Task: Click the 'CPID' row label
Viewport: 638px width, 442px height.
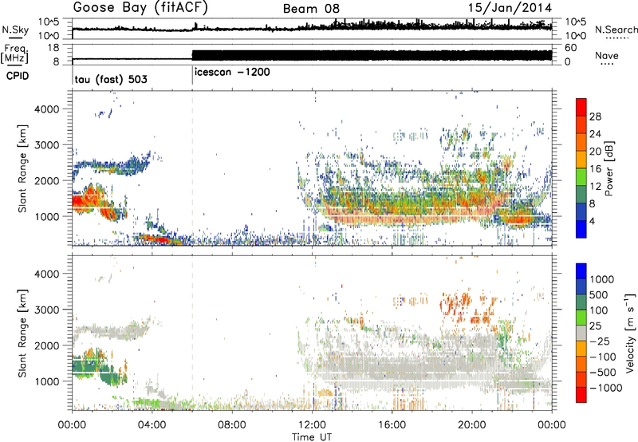Action: (17, 76)
